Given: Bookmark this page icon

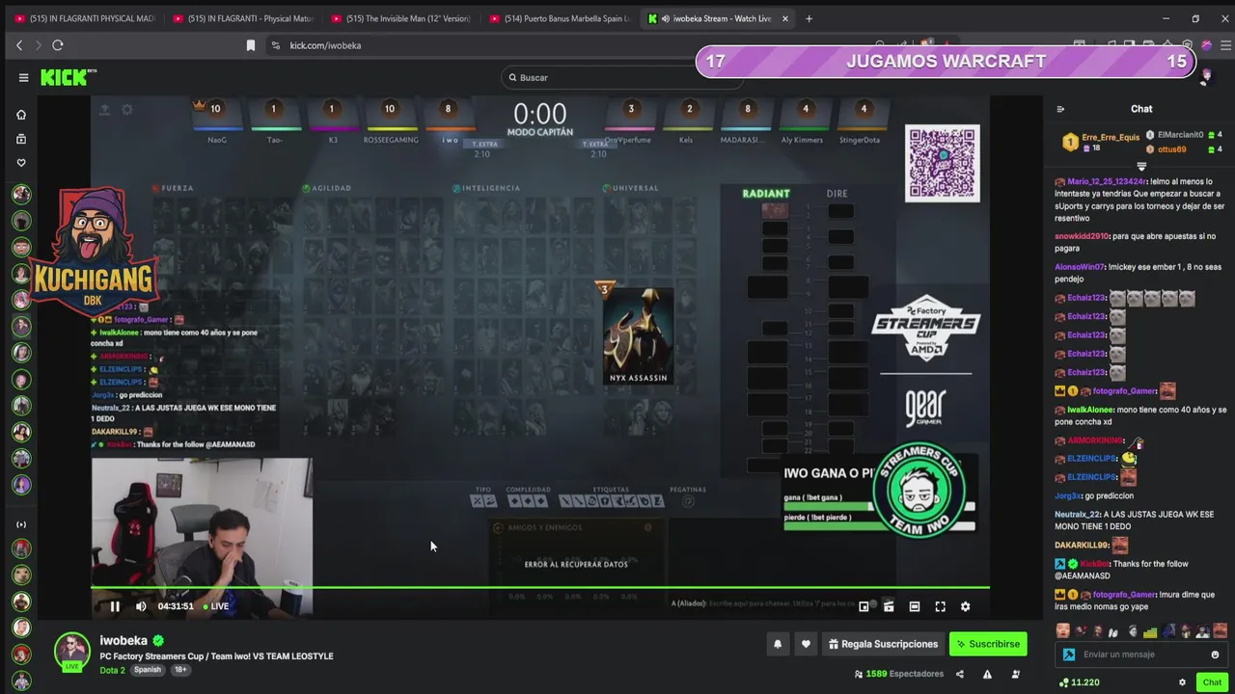Looking at the screenshot, I should (x=251, y=45).
